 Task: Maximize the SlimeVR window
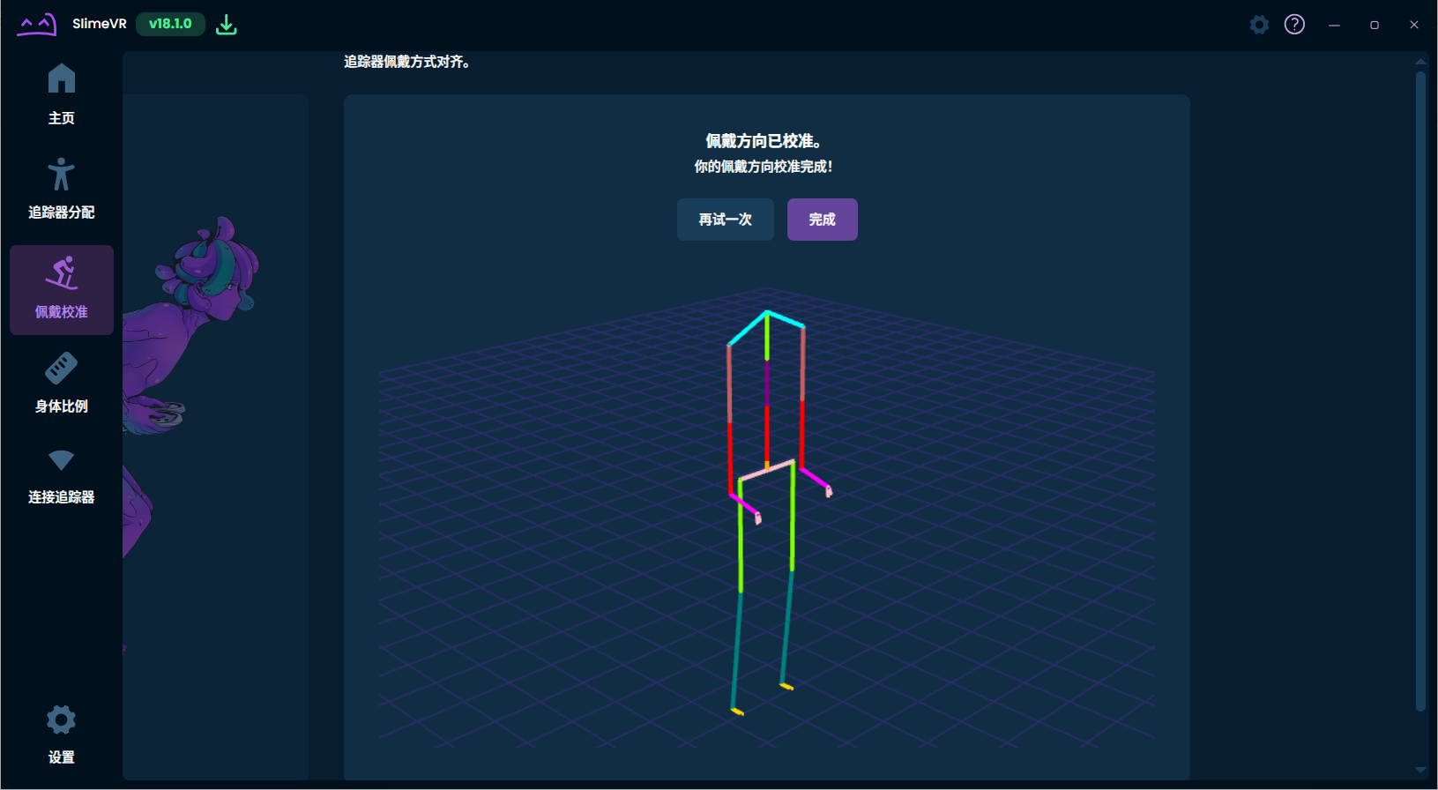point(1374,25)
